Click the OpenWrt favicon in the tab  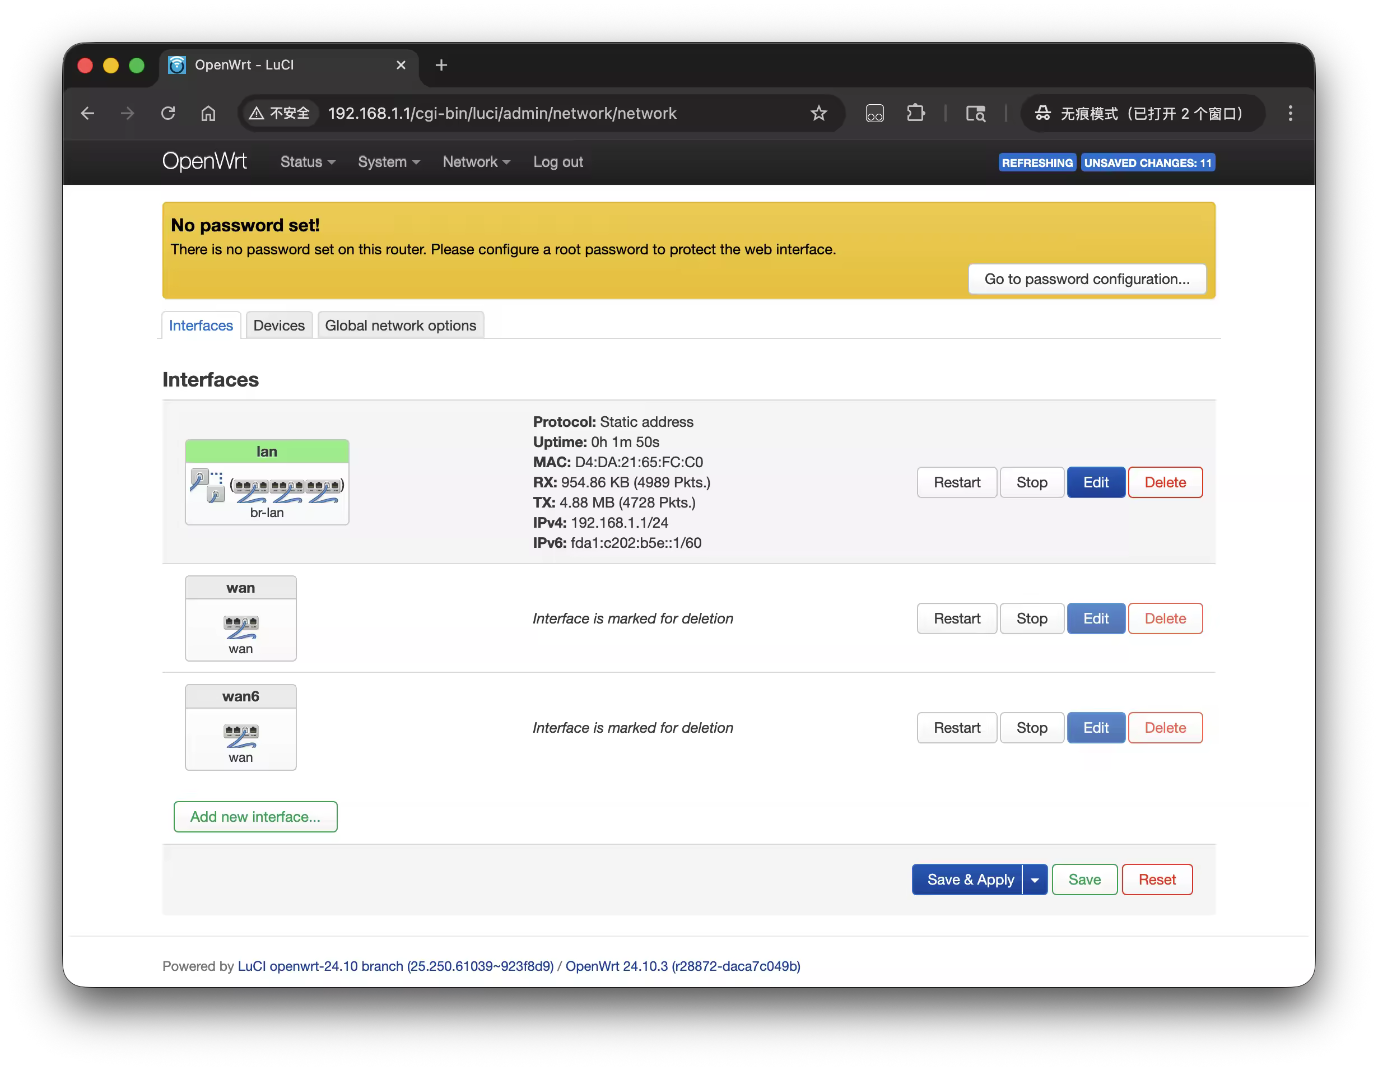click(178, 65)
